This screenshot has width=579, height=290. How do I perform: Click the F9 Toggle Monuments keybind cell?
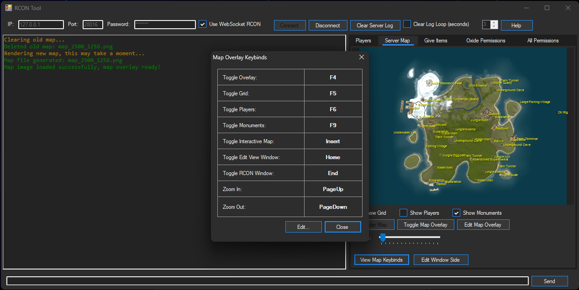coord(333,125)
